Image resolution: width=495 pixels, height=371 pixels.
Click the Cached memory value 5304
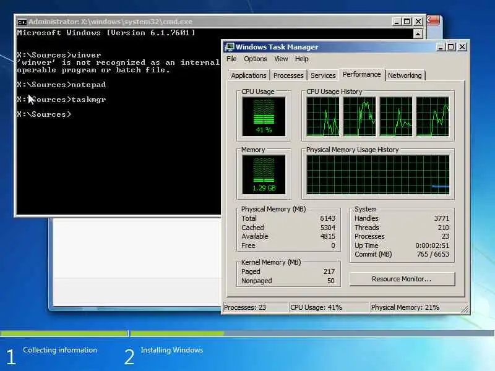(x=327, y=228)
